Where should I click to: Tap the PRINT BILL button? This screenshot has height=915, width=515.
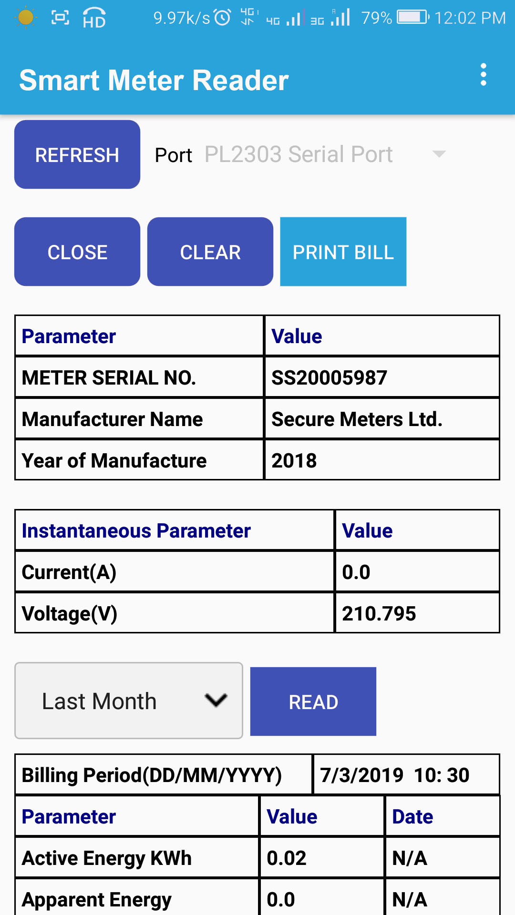(343, 252)
